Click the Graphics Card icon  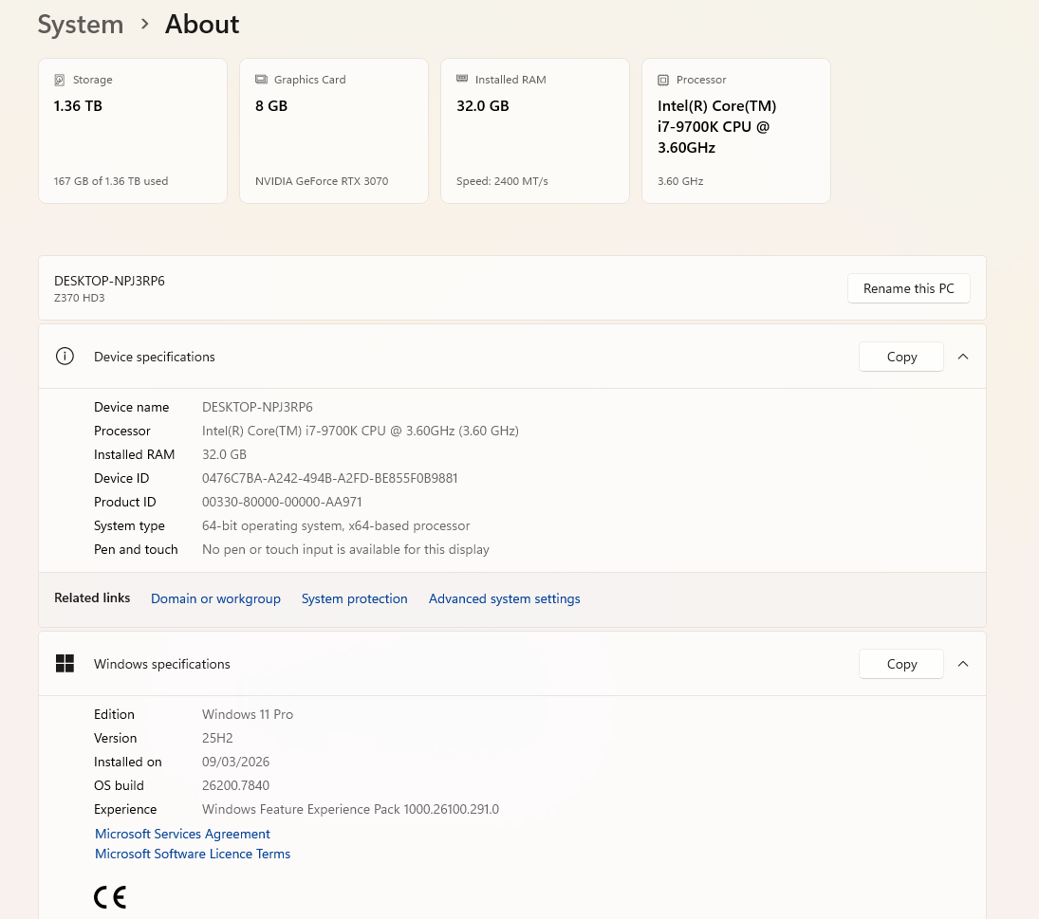261,81
